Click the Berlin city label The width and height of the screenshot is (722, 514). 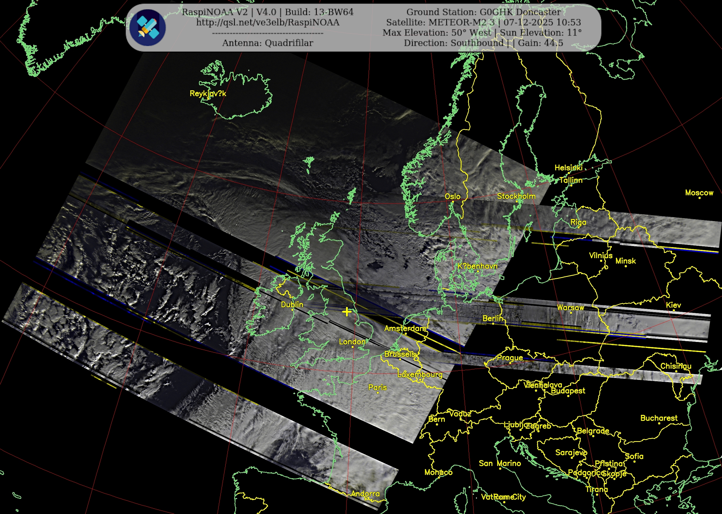[x=492, y=318]
